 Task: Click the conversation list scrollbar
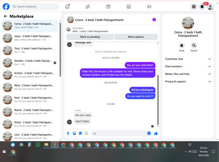60,49
